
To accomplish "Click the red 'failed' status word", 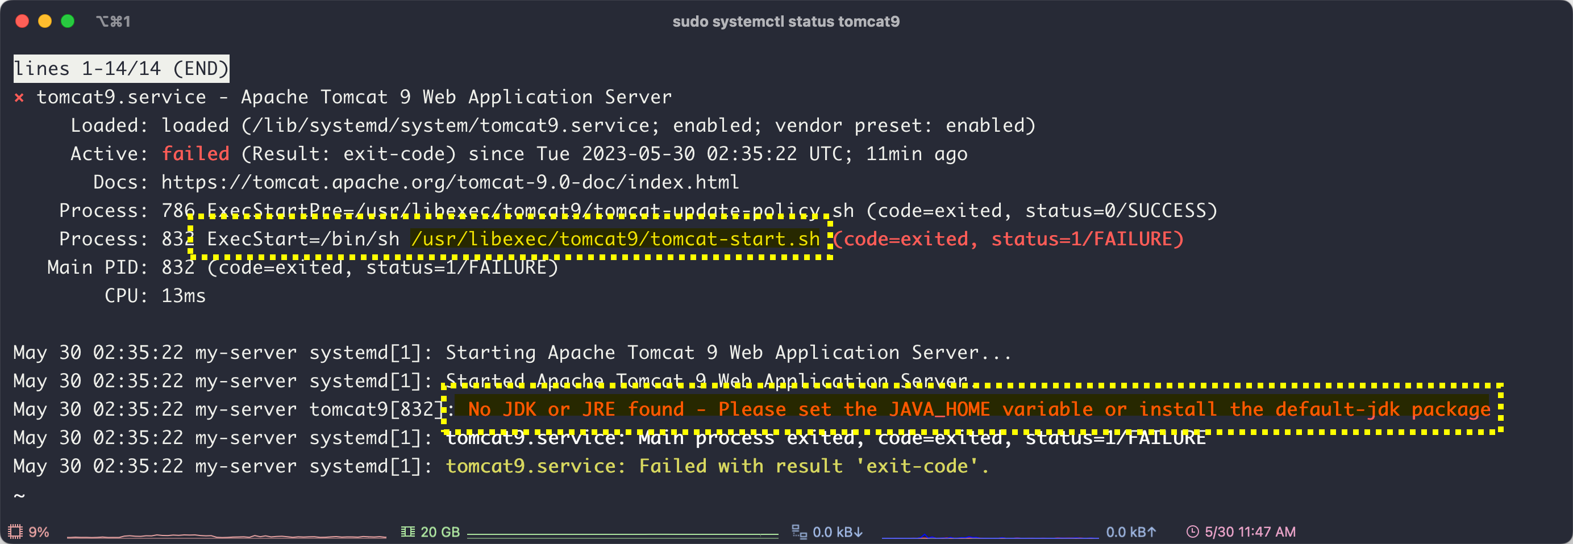I will pos(195,154).
